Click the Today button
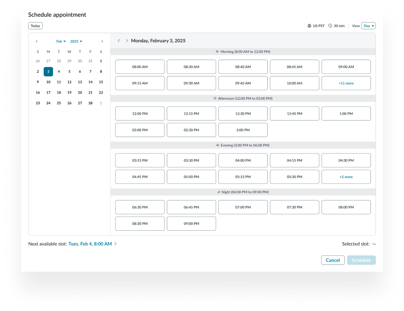The width and height of the screenshot is (404, 311). pos(35,26)
